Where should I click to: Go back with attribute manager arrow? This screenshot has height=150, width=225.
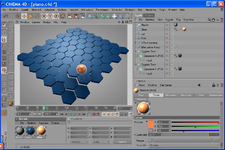pyautogui.click(x=199, y=85)
